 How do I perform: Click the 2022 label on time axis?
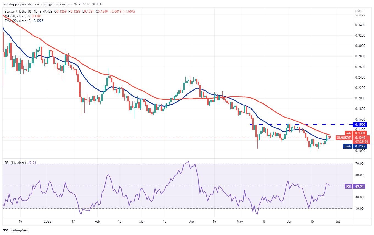pos(47,221)
